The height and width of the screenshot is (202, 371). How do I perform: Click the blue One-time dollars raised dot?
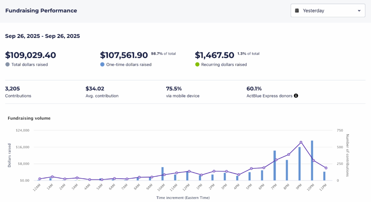pos(102,65)
